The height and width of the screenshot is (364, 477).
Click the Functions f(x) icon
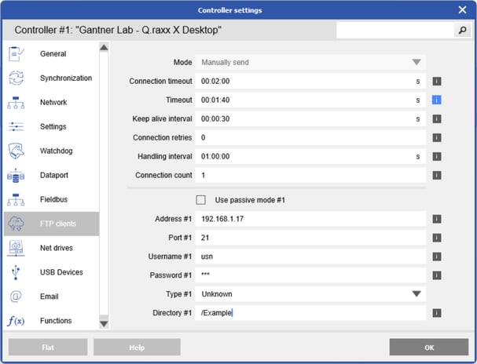pyautogui.click(x=16, y=321)
